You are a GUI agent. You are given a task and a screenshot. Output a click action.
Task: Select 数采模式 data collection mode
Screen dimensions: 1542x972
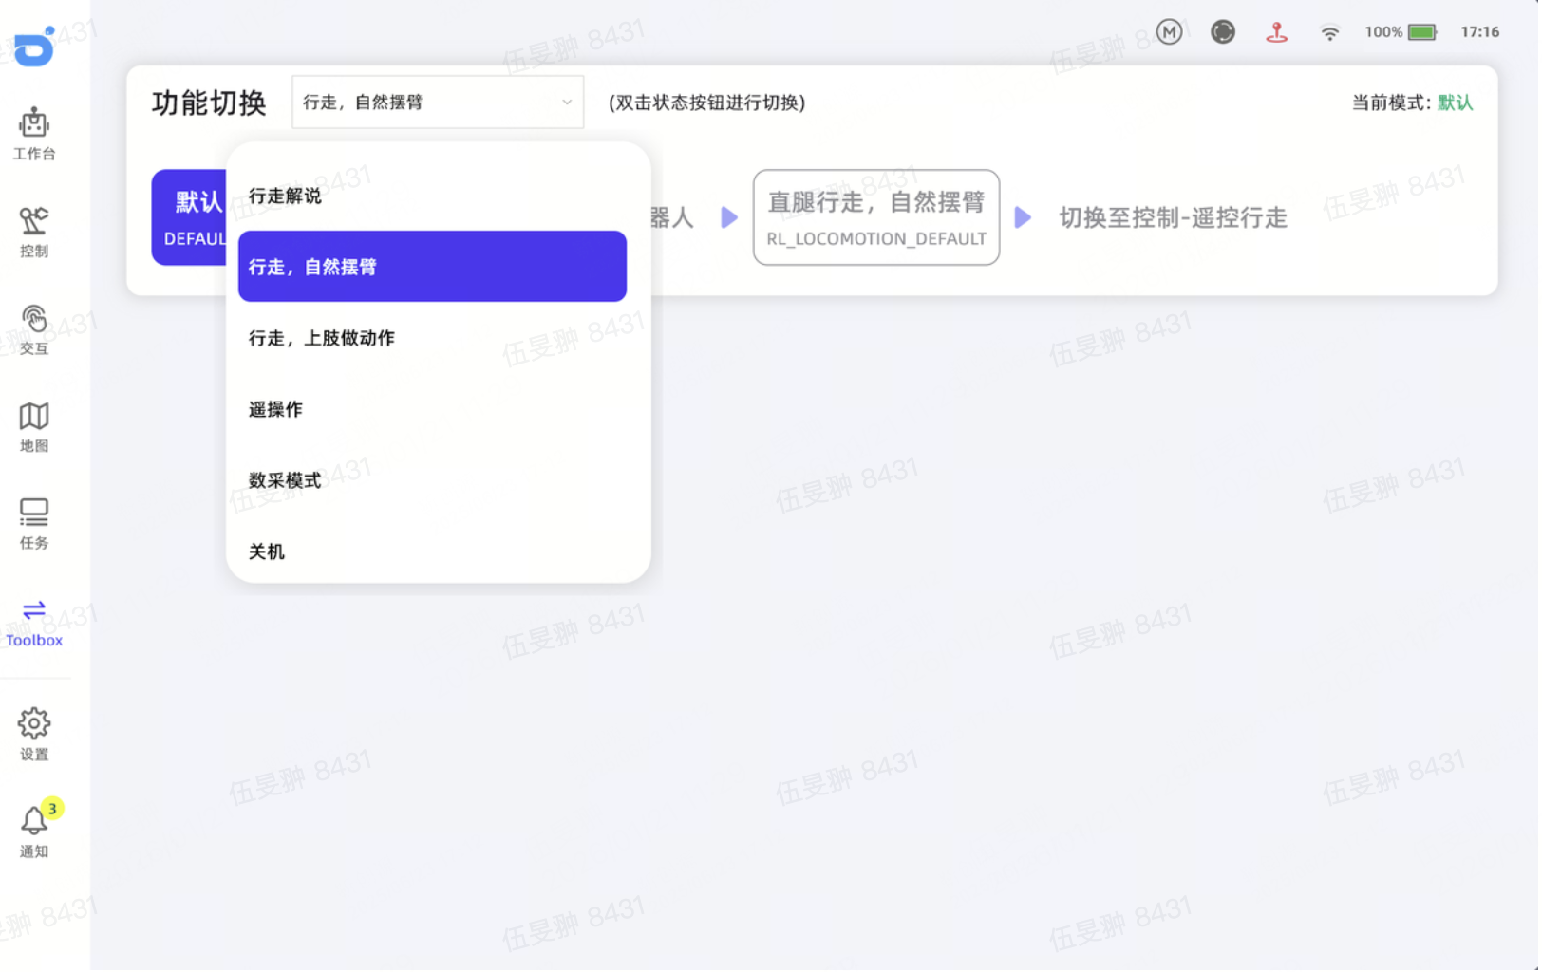click(x=285, y=479)
